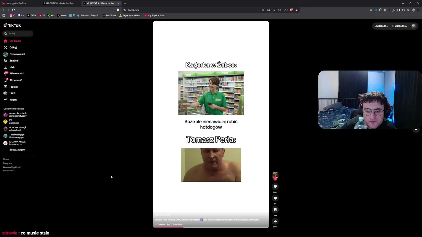This screenshot has height=237, width=422.
Task: Reload the current page
Action: 14,10
